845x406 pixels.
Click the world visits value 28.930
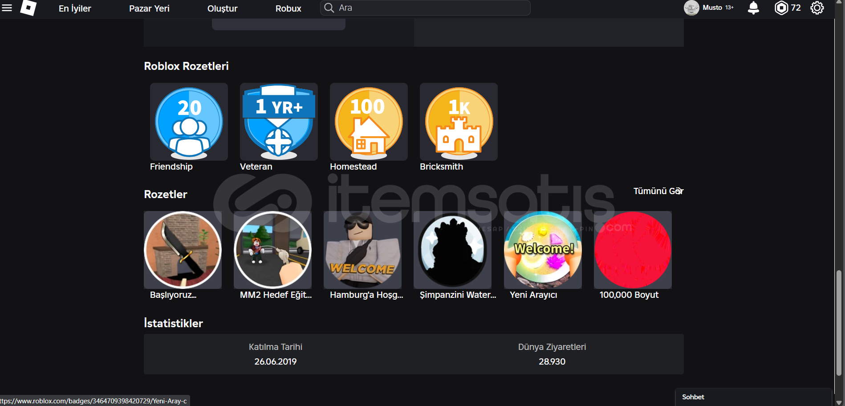(x=552, y=361)
